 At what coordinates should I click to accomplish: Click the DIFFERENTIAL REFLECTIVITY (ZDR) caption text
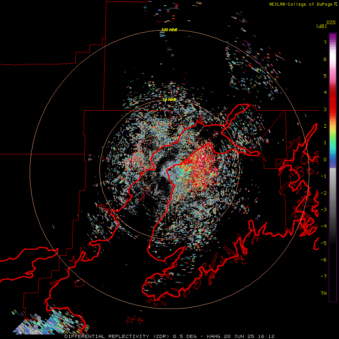[x=118, y=336]
